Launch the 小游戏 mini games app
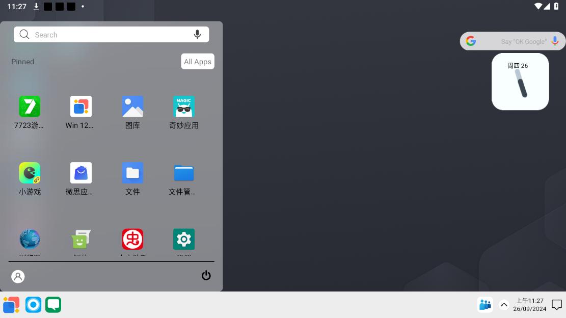Image resolution: width=566 pixels, height=318 pixels. 30,173
